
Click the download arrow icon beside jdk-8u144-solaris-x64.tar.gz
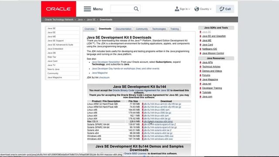coord(143,133)
